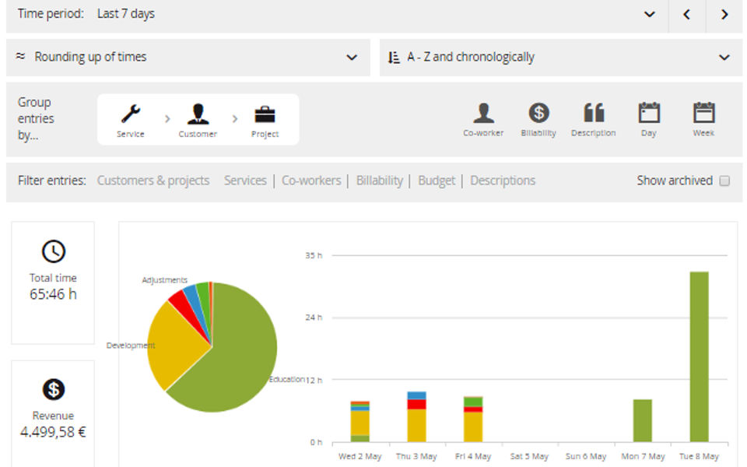Screen dimensions: 747x467
Task: Group entries by Day calendar icon
Action: (649, 113)
